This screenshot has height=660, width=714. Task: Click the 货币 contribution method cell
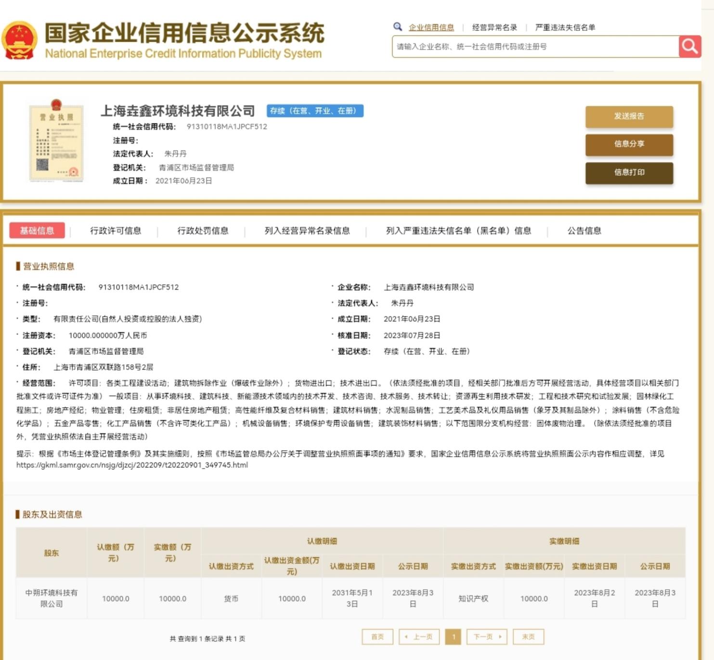click(231, 598)
